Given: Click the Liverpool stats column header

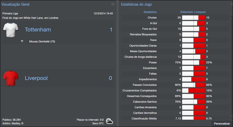Looking at the screenshot, I should tap(200, 12).
